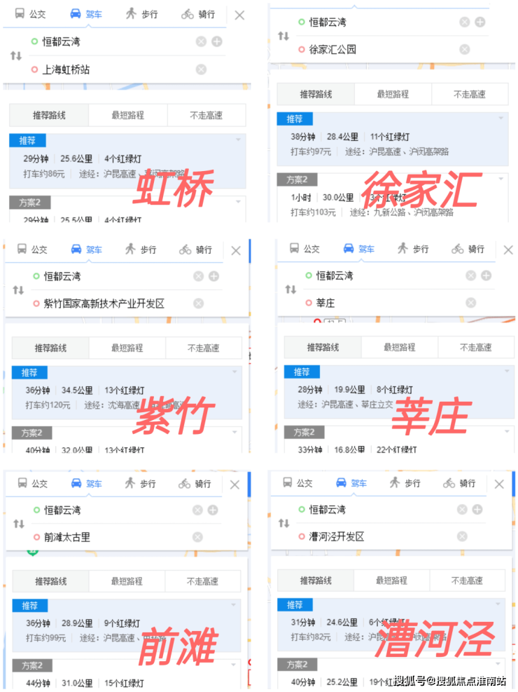Close the 上海虹桥站 route planning panel

coord(239,15)
